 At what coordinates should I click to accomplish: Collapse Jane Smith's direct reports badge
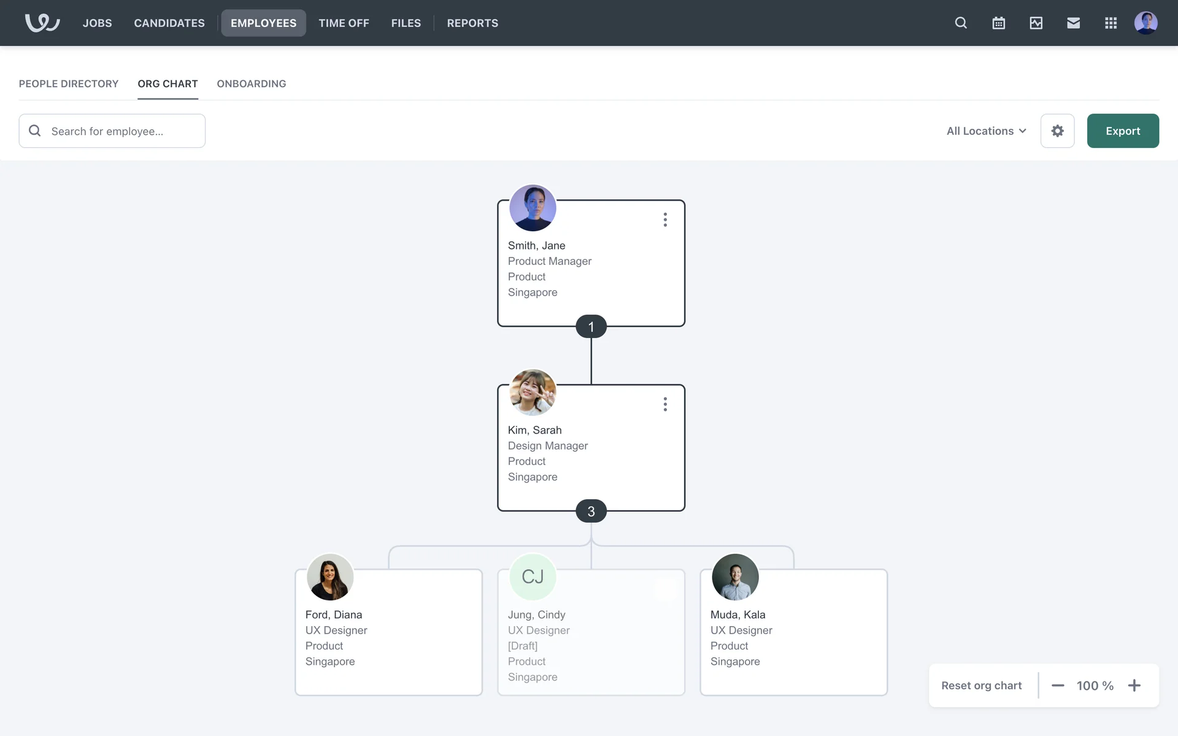click(x=591, y=327)
